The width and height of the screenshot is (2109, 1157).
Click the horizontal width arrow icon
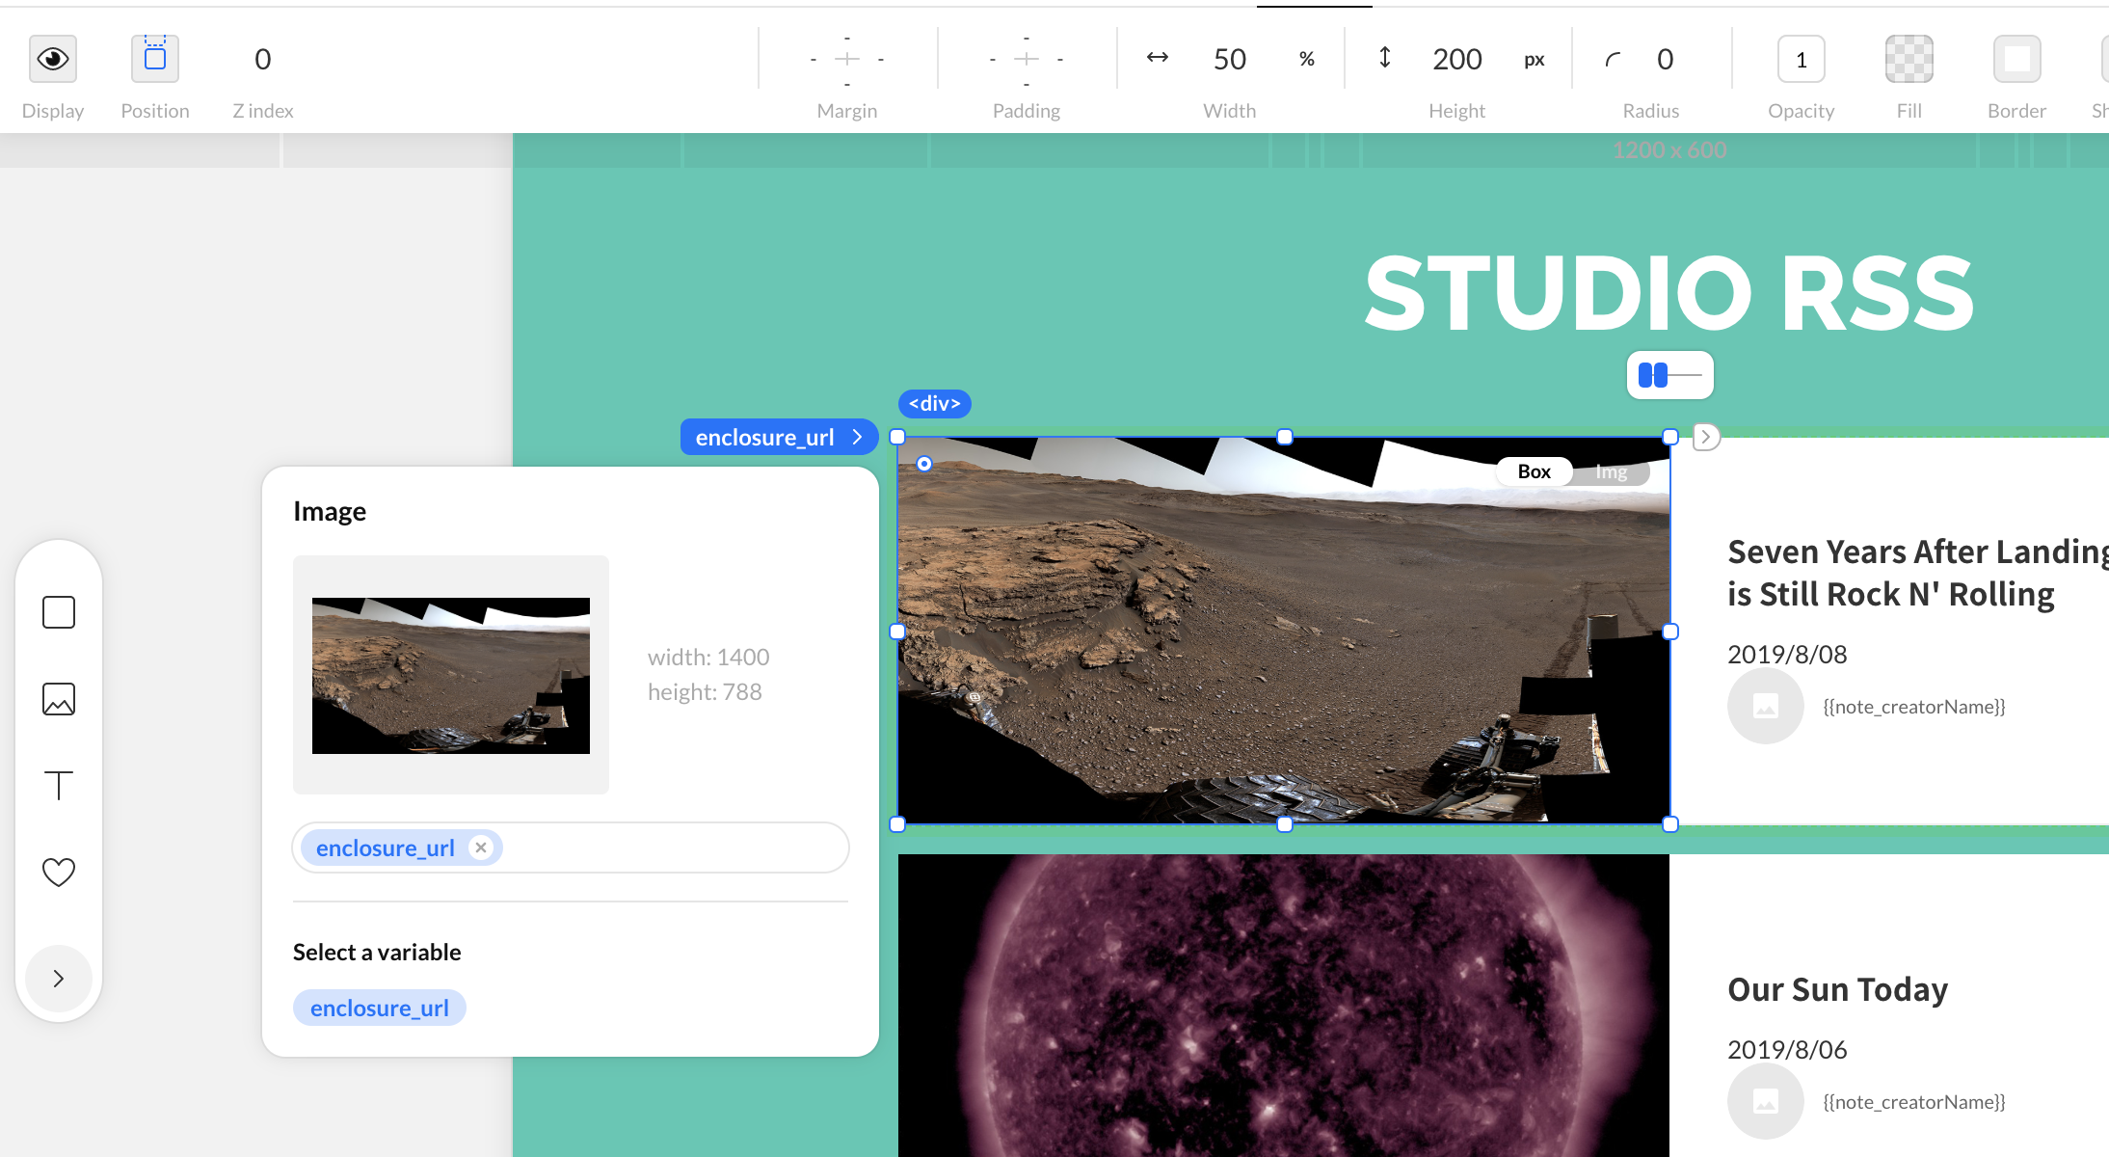[x=1158, y=58]
